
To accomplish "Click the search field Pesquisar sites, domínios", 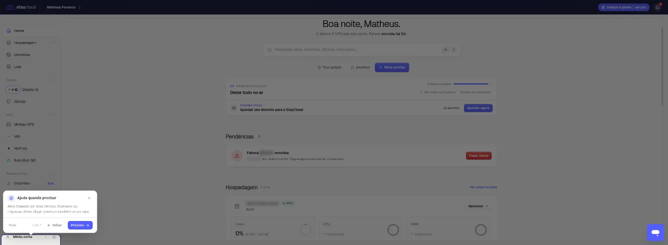I will [x=361, y=49].
